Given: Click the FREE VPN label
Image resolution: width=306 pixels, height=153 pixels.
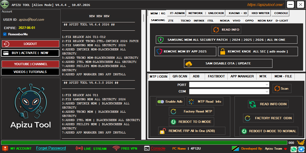Looking at the screenshot, I should pos(129,149).
